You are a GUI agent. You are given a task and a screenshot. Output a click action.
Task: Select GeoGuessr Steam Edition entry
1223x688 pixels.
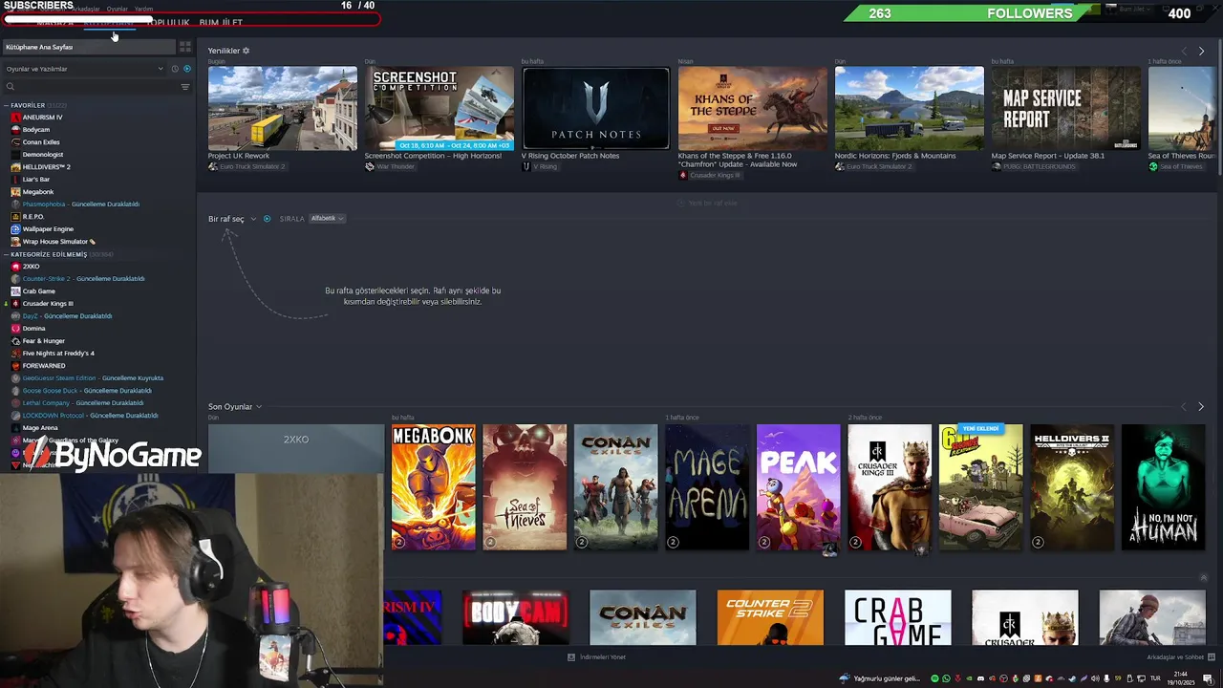pos(93,378)
